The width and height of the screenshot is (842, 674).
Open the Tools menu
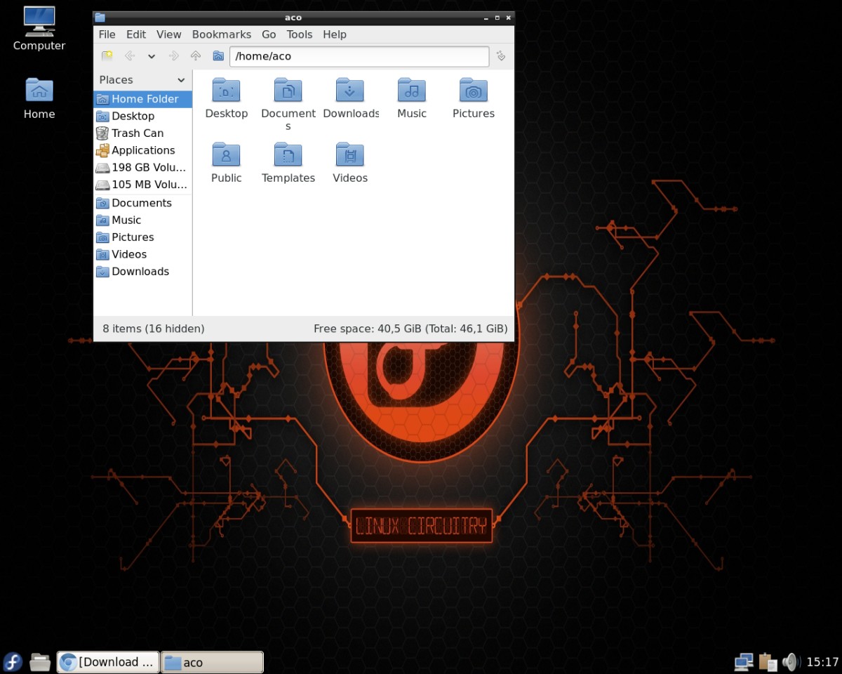pos(299,34)
